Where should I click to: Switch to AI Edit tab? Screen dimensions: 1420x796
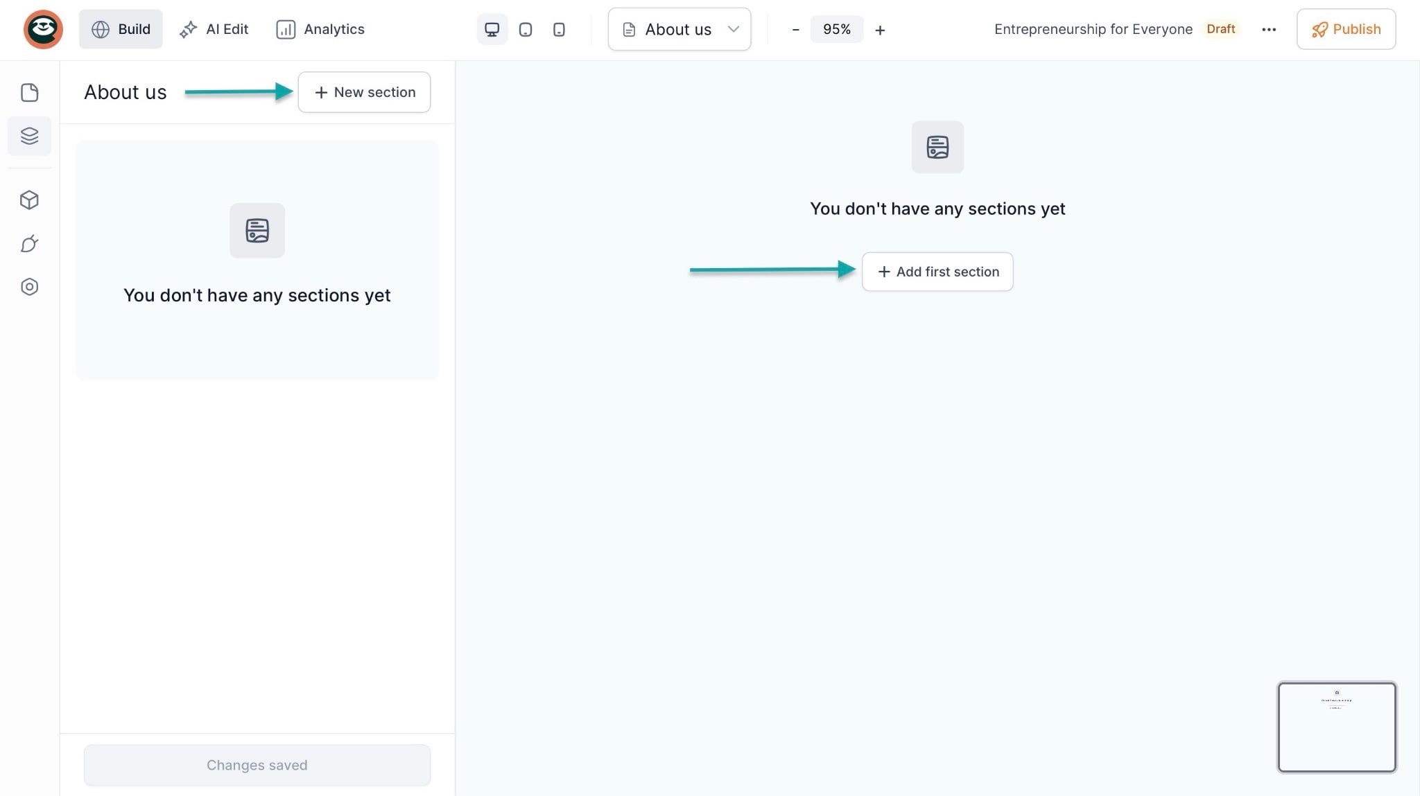(214, 29)
